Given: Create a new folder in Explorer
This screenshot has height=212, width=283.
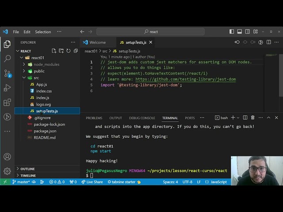Looking at the screenshot, I should 61,51.
